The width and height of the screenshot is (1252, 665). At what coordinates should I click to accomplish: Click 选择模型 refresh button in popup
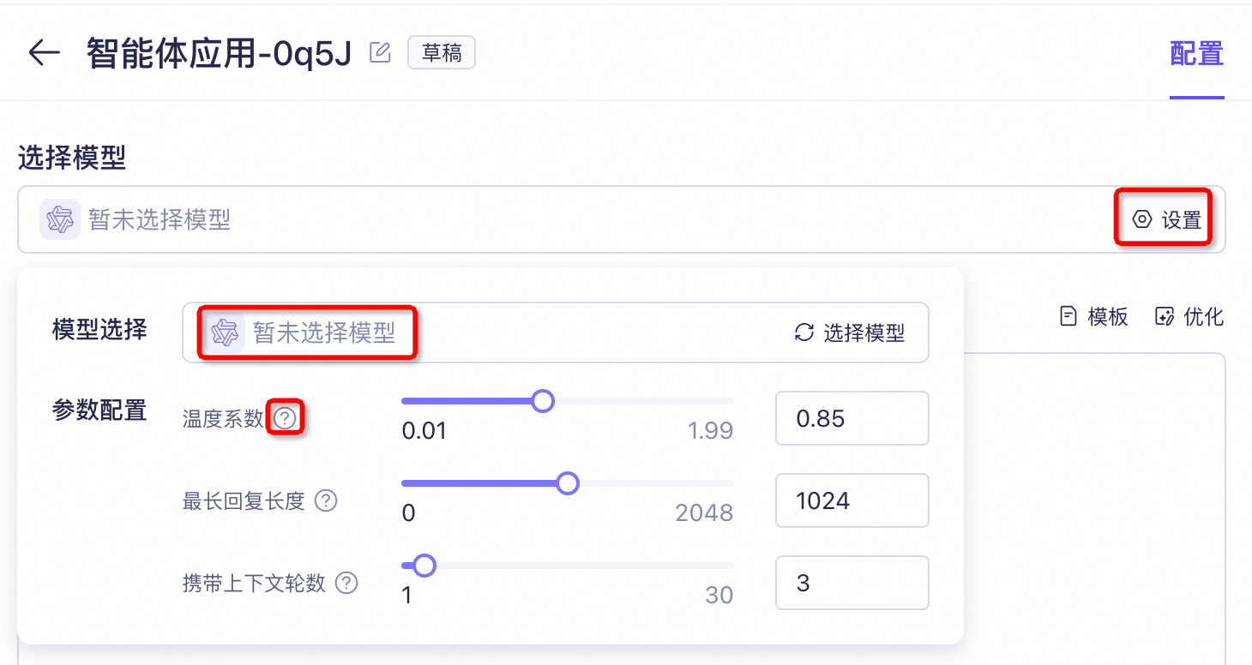(850, 332)
